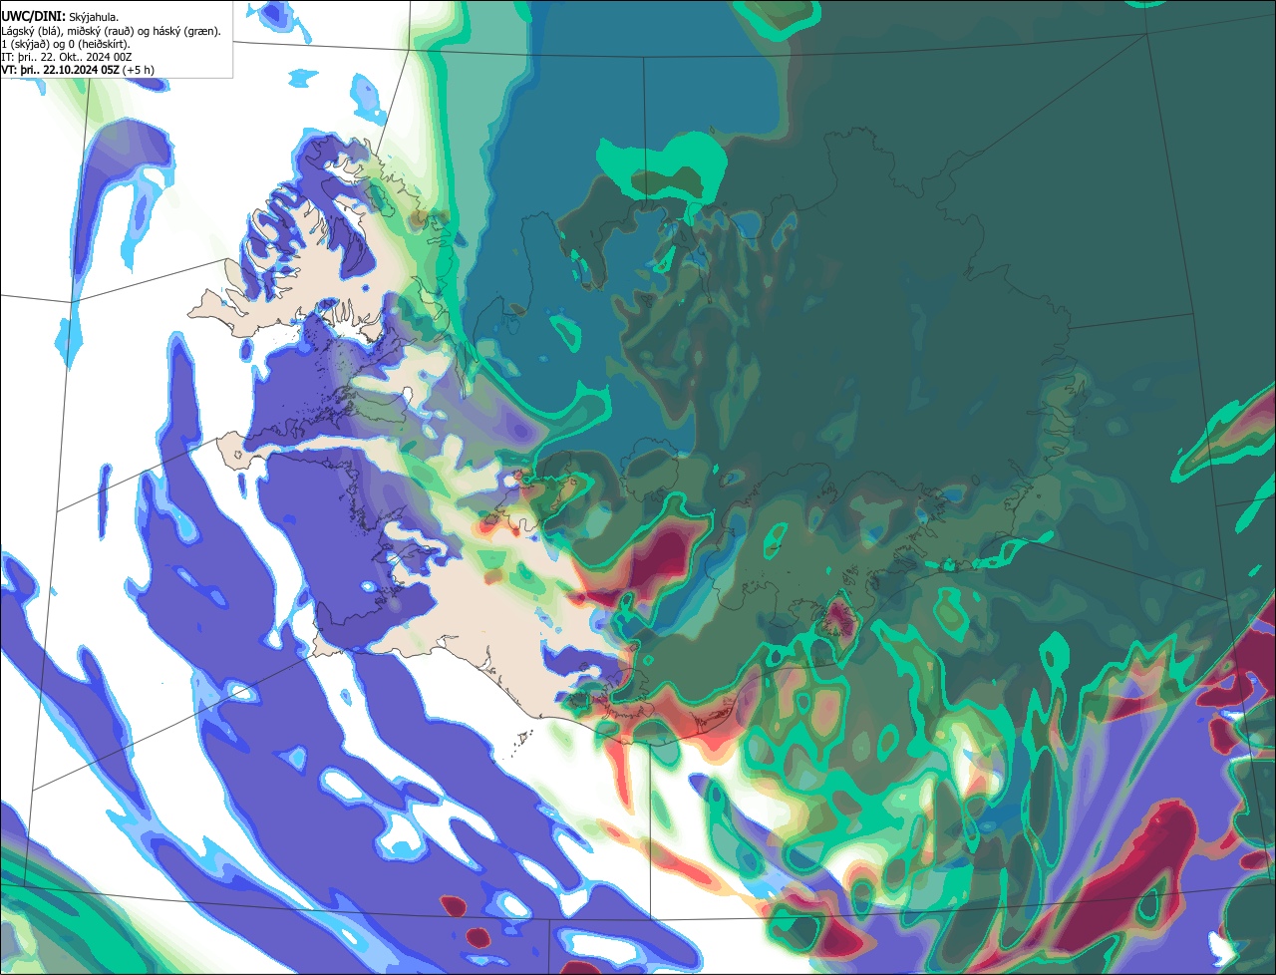
Task: Click the 'IT: þri.. 22. Okt.. 2024 00Z' line
Action: 67,57
